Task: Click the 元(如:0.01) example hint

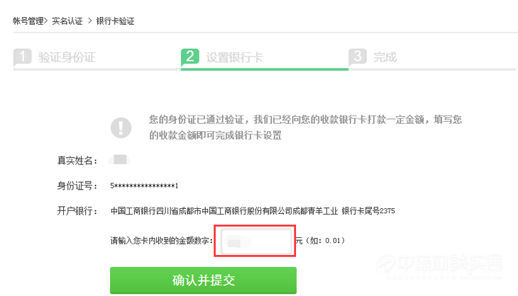Action: (320, 241)
